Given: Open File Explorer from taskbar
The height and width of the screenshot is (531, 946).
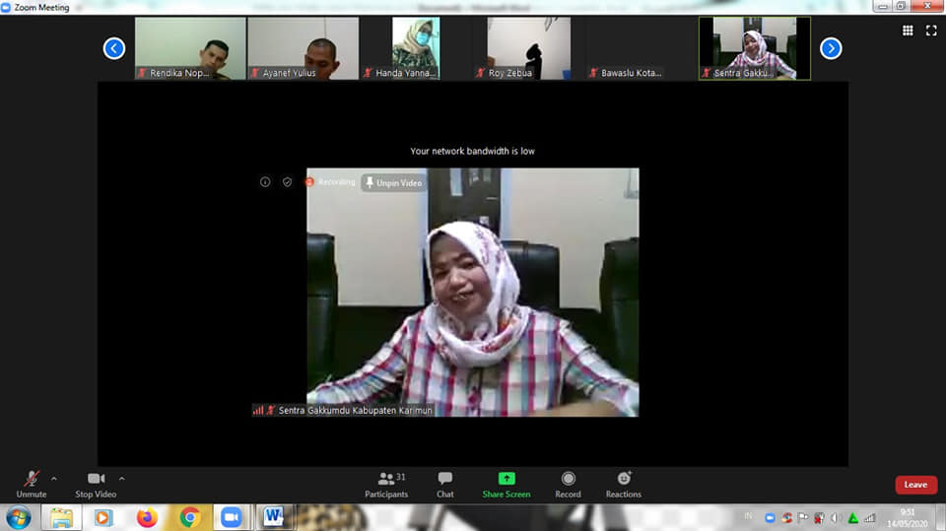Looking at the screenshot, I should (x=61, y=518).
